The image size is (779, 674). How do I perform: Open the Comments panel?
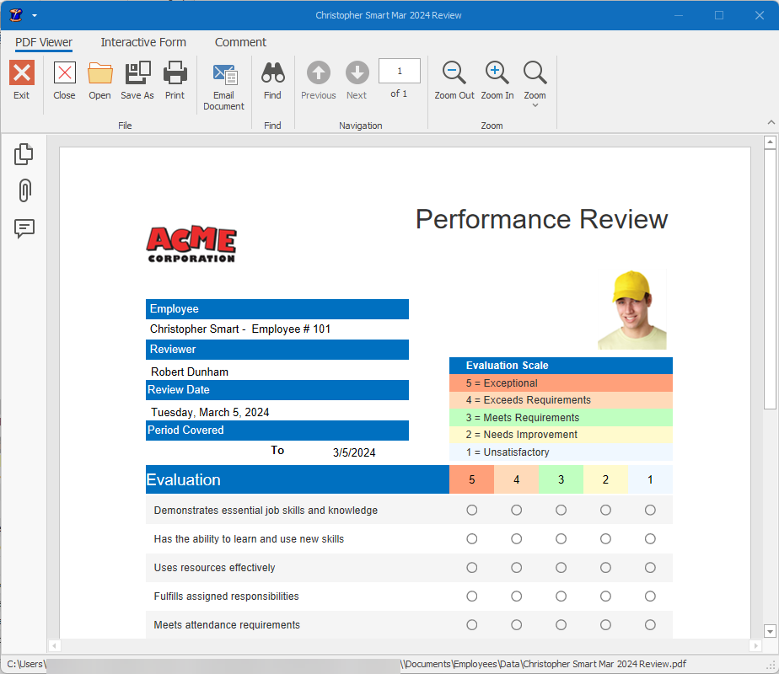(23, 229)
